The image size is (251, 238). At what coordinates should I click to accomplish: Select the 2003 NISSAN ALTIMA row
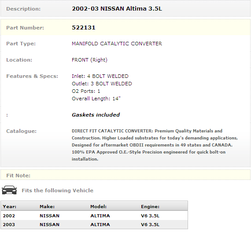coord(94,224)
